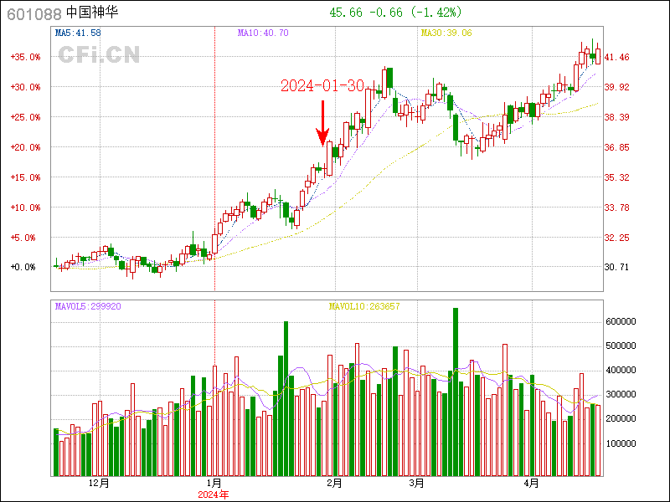Click the 400000 volume axis label
Viewport: 670px width, 502px height.
pos(621,370)
